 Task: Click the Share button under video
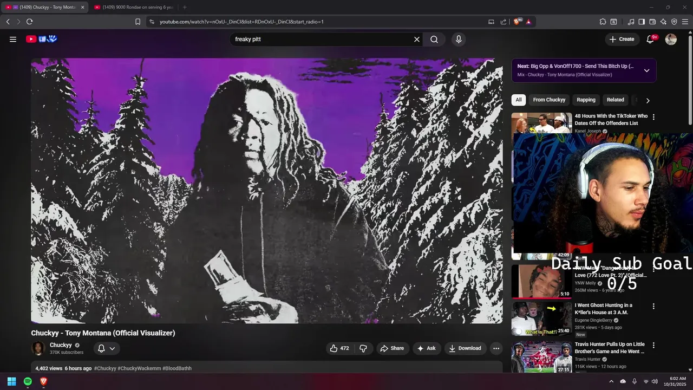tap(392, 348)
